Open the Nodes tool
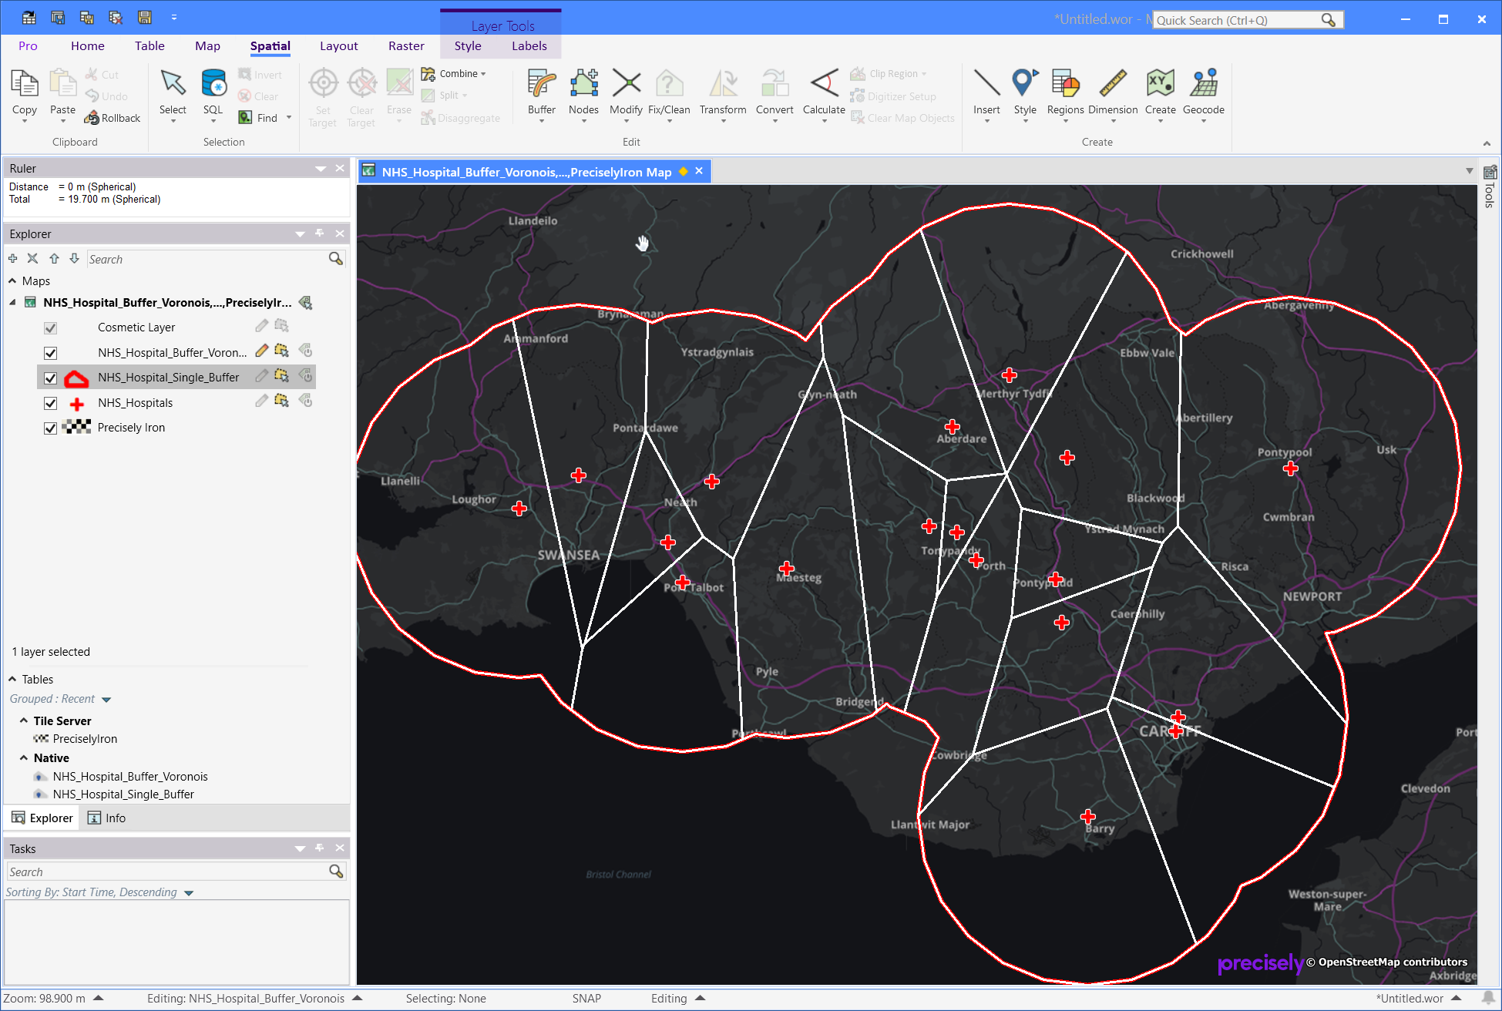This screenshot has width=1502, height=1011. click(x=583, y=92)
